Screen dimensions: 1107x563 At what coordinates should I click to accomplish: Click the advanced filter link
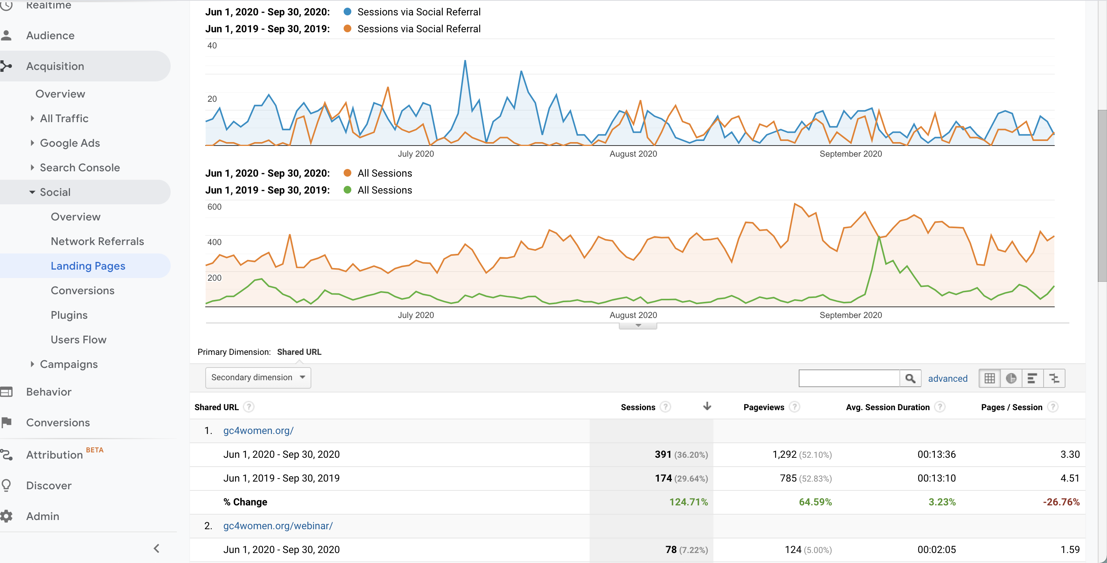(x=947, y=378)
